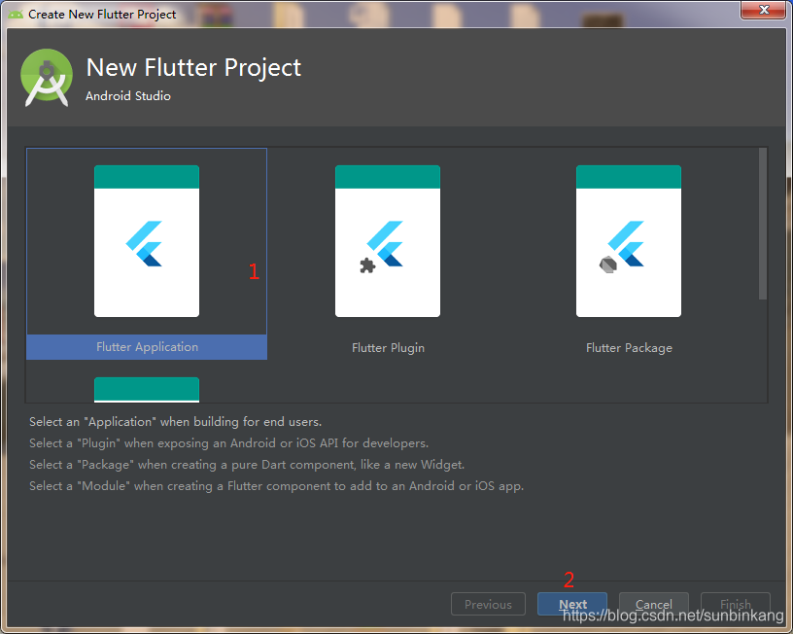793x634 pixels.
Task: Click the Android icon in title bar
Action: pos(16,15)
